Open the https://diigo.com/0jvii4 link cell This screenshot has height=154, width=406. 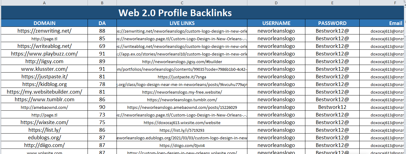click(x=182, y=145)
